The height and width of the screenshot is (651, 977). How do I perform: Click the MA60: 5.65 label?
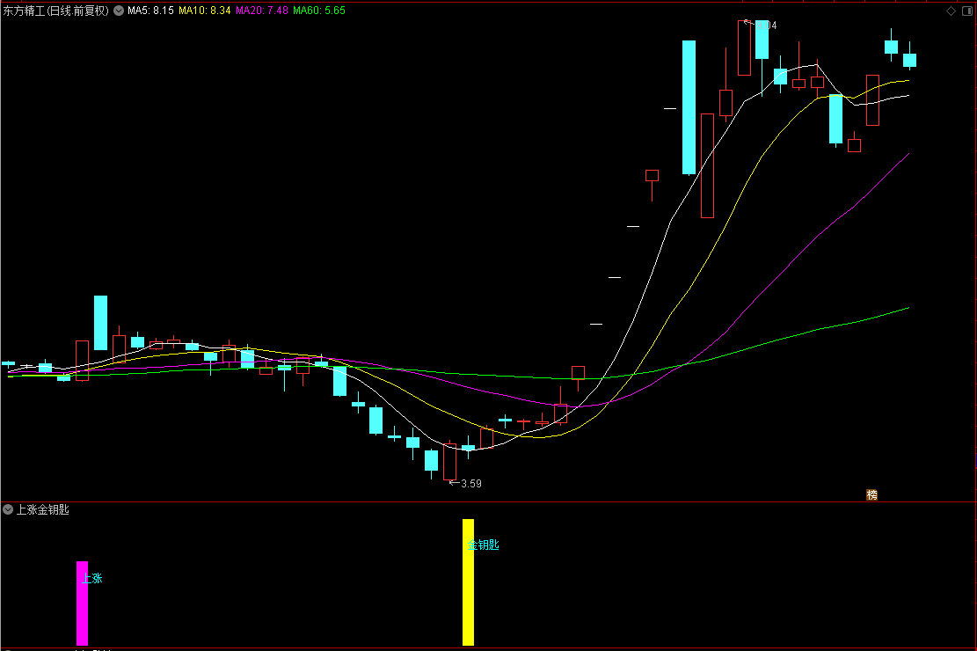[319, 11]
